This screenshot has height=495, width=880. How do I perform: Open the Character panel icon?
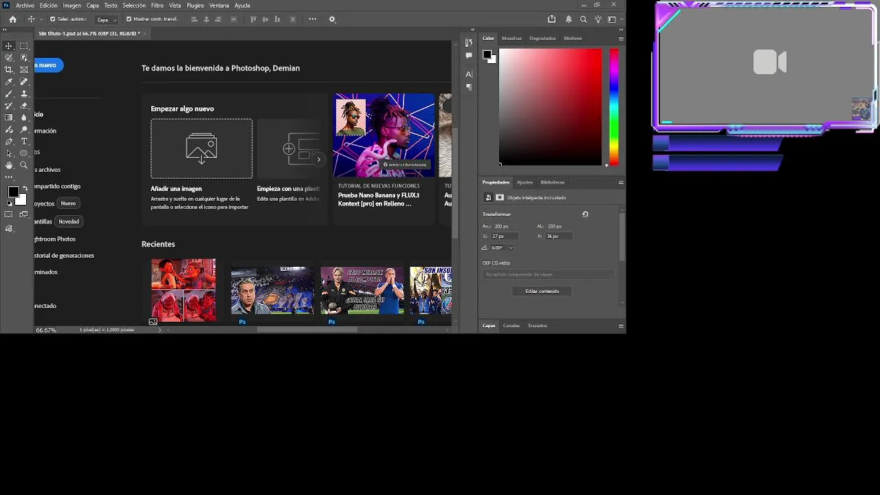[469, 74]
